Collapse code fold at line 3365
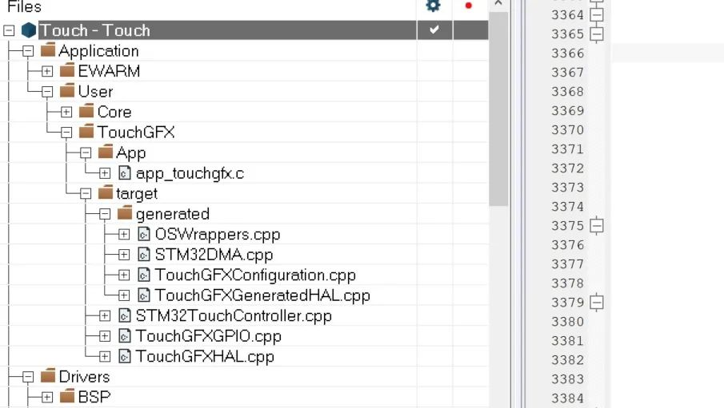 597,34
